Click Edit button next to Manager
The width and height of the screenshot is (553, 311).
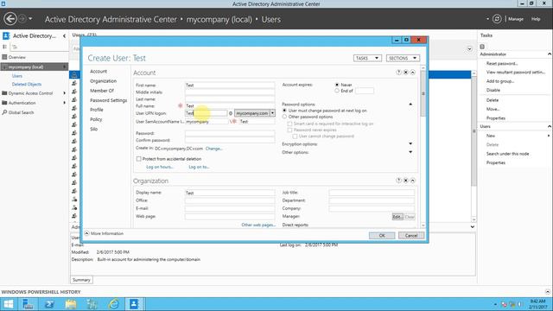pos(397,217)
